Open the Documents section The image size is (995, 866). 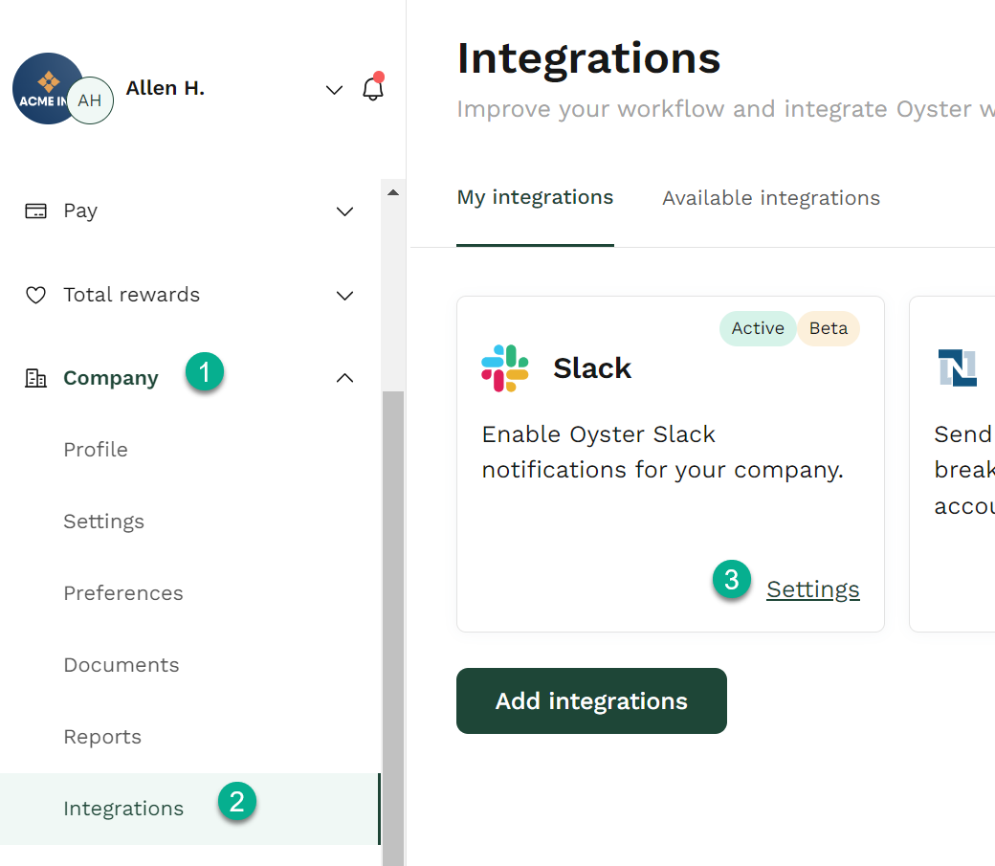pos(122,664)
